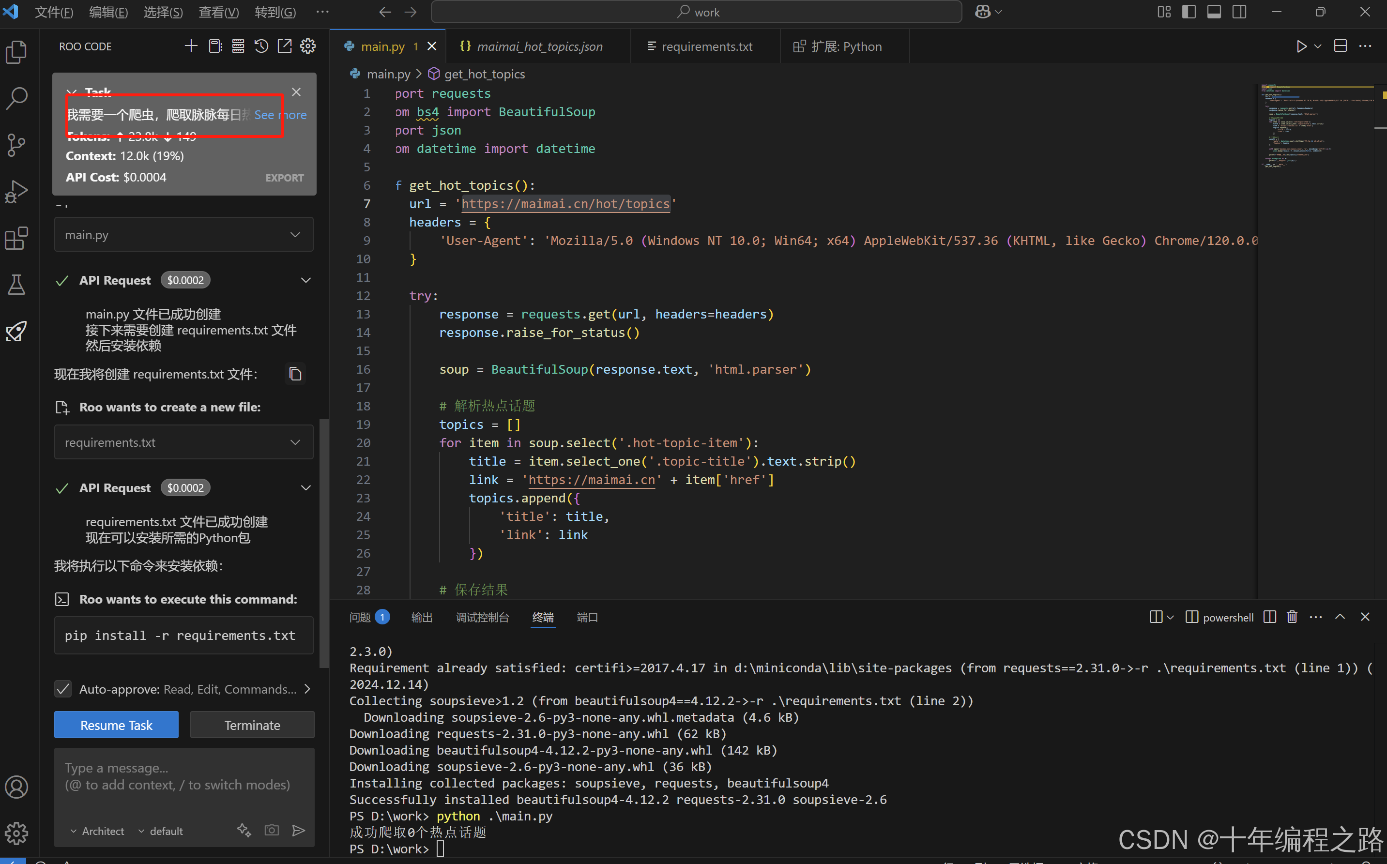The height and width of the screenshot is (864, 1387).
Task: Collapse the first API Request chevron
Action: (306, 280)
